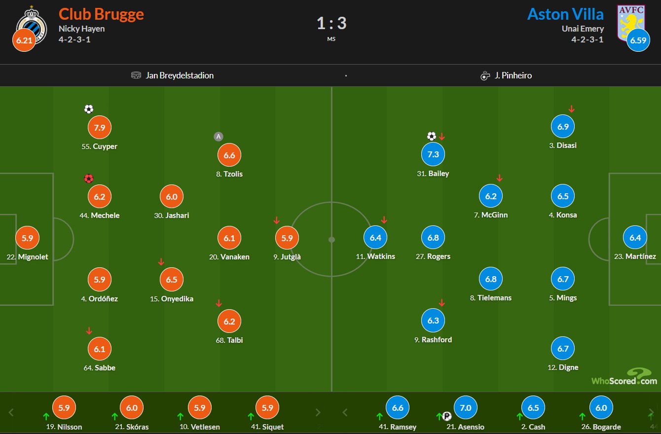Show previous Aston Villa substitutes with left chevron
The height and width of the screenshot is (434, 661).
coord(345,412)
